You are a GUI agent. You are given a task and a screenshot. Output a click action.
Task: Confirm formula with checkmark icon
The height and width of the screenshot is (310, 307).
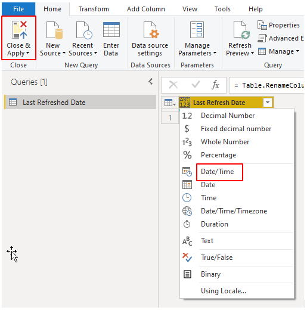(x=196, y=85)
